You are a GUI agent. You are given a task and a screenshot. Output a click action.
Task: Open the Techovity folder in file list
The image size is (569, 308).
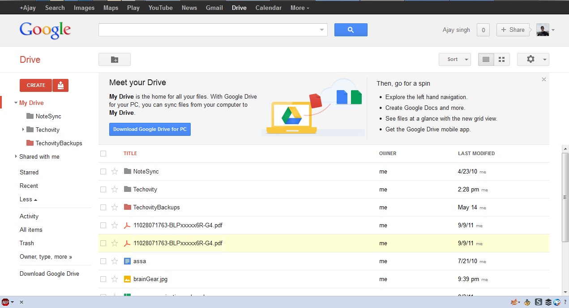click(x=145, y=189)
